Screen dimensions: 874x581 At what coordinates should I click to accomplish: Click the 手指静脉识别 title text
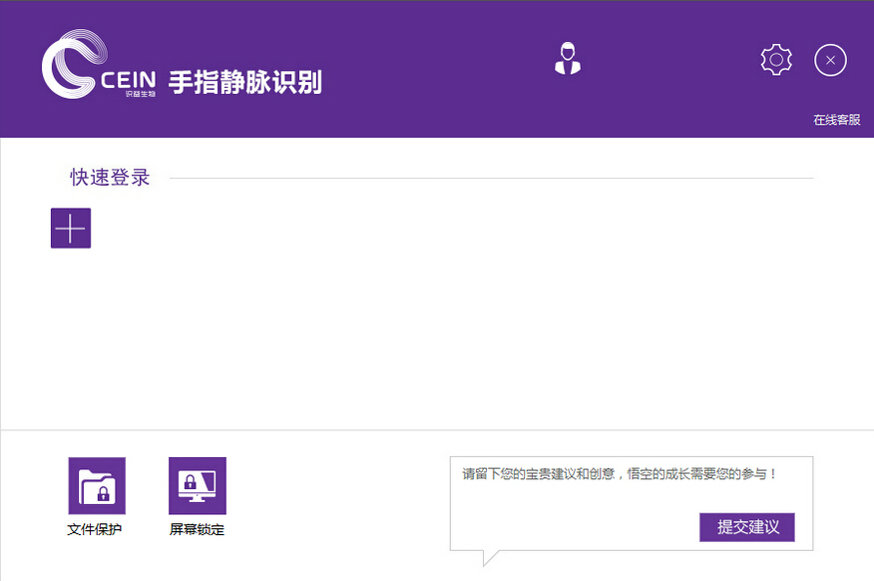point(245,82)
